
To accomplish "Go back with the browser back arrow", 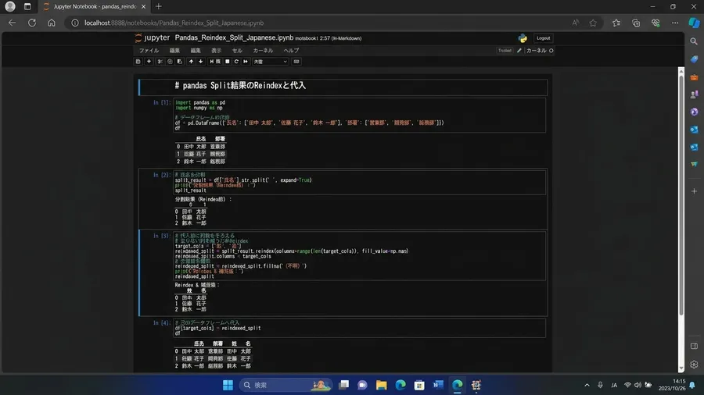I will 12,23.
